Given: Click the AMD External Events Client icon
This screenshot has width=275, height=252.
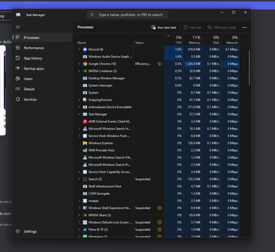Looking at the screenshot, I should (85, 121).
